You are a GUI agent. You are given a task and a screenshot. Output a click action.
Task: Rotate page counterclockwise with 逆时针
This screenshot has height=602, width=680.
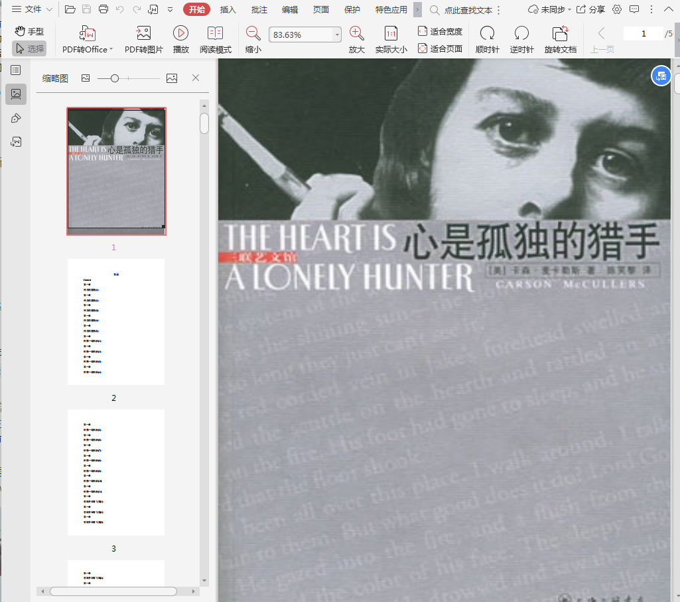(x=521, y=33)
